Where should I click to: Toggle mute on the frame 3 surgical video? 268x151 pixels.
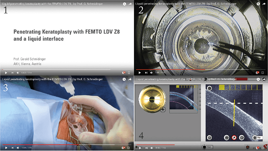tap(18, 148)
